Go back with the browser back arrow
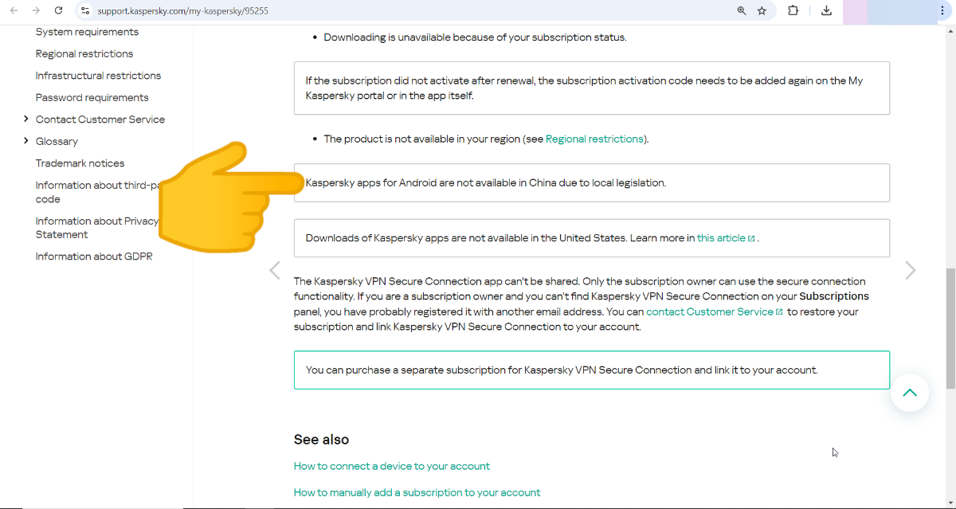This screenshot has height=509, width=956. 14,10
